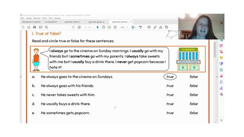Bookmark document with the star icon
Image resolution: width=244 pixels, height=137 pixels.
click(29, 27)
